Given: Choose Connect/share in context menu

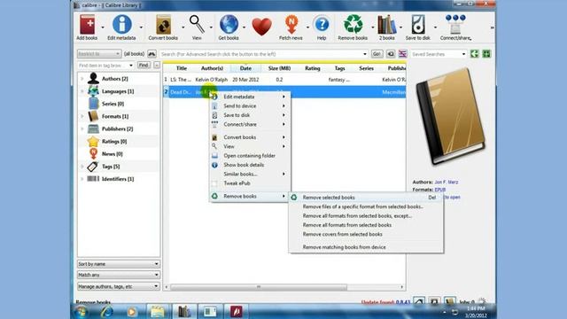Looking at the screenshot, I should [x=250, y=124].
